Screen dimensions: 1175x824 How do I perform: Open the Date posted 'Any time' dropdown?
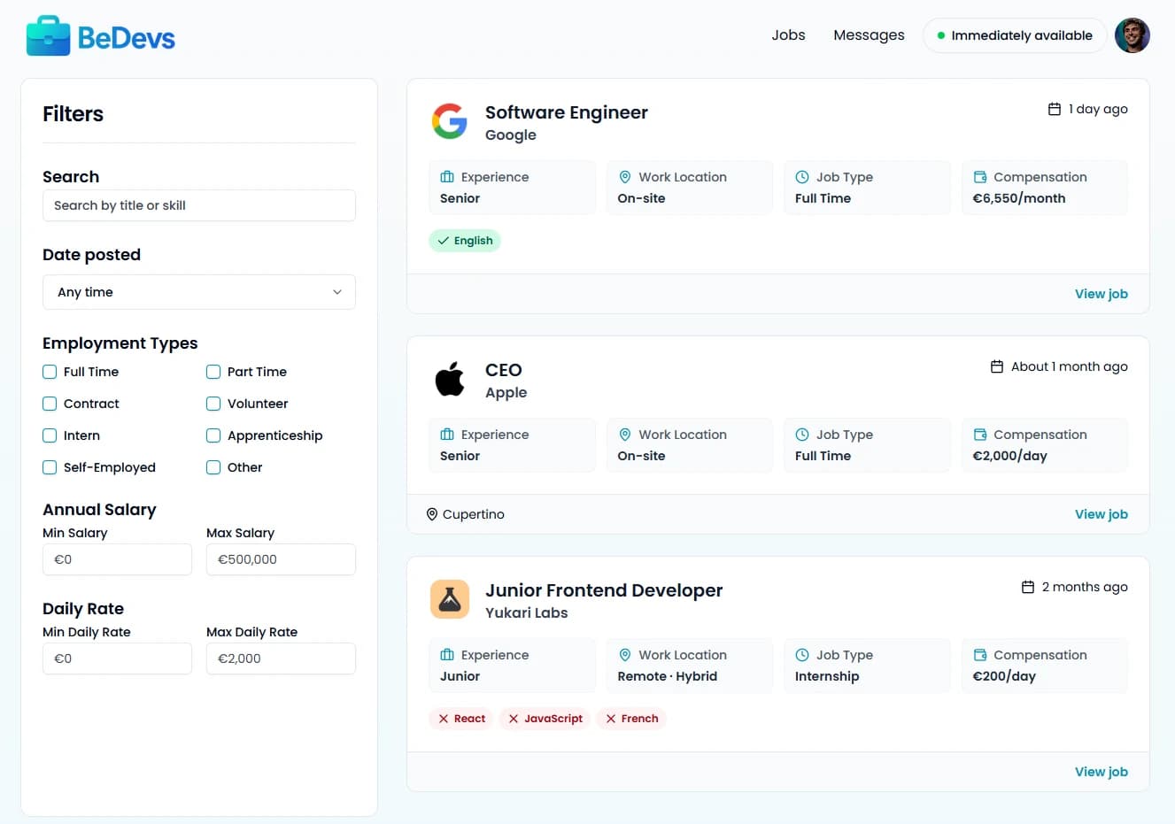[198, 292]
